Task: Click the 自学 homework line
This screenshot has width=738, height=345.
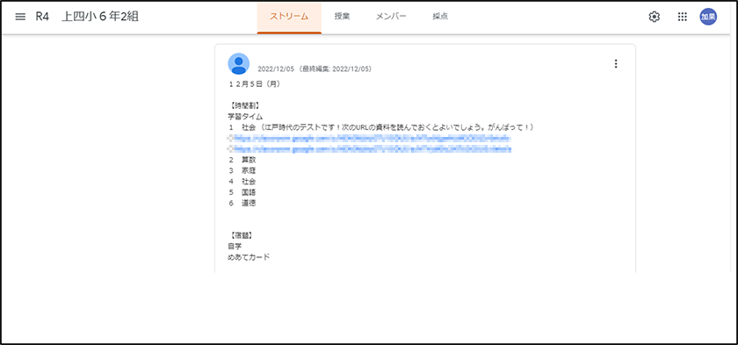Action: click(x=235, y=247)
